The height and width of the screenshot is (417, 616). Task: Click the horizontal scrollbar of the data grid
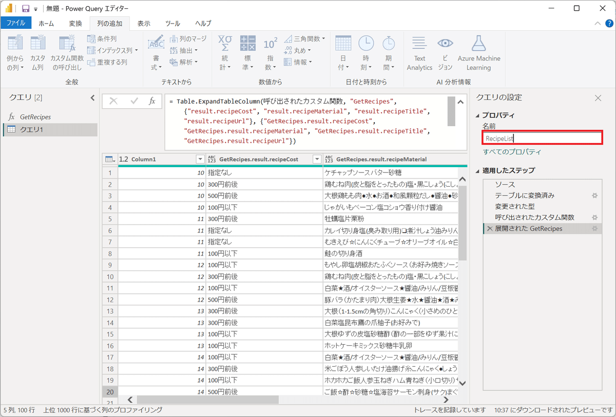[x=208, y=400]
